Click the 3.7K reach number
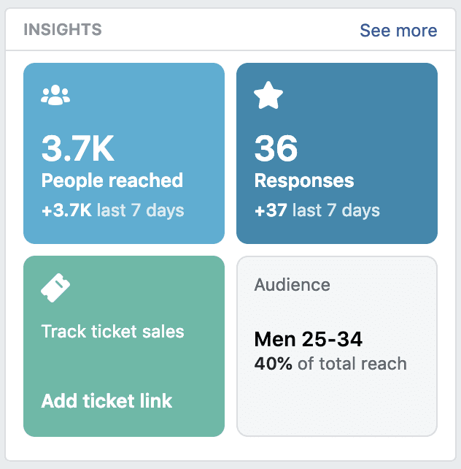Image resolution: width=461 pixels, height=469 pixels. (x=78, y=149)
